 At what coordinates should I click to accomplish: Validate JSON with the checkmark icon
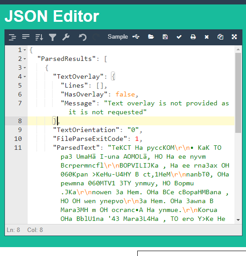click(179, 37)
